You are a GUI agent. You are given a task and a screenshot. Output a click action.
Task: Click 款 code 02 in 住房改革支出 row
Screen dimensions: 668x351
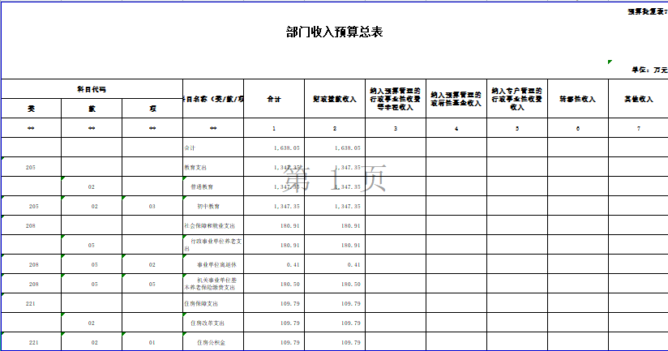92,323
